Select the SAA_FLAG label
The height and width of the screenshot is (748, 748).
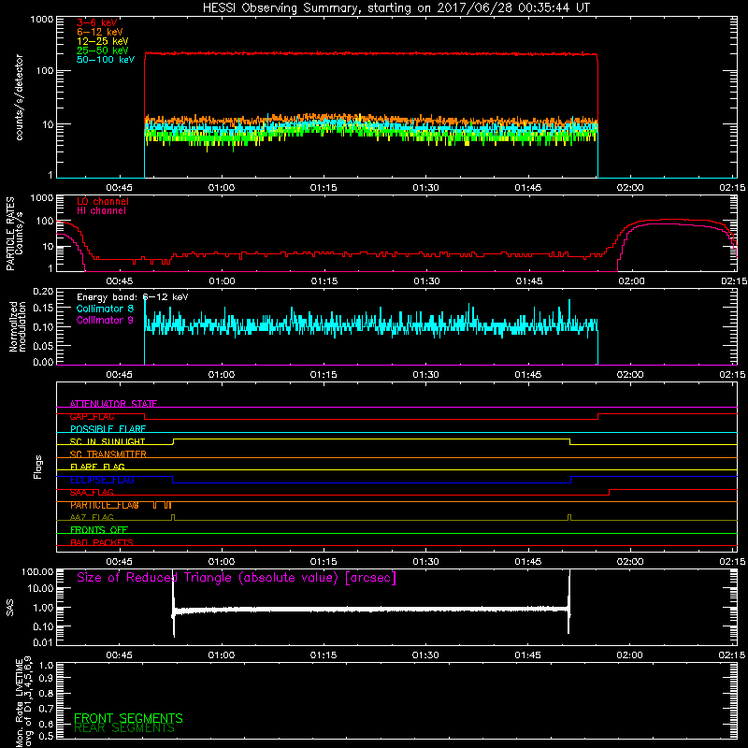click(x=92, y=493)
